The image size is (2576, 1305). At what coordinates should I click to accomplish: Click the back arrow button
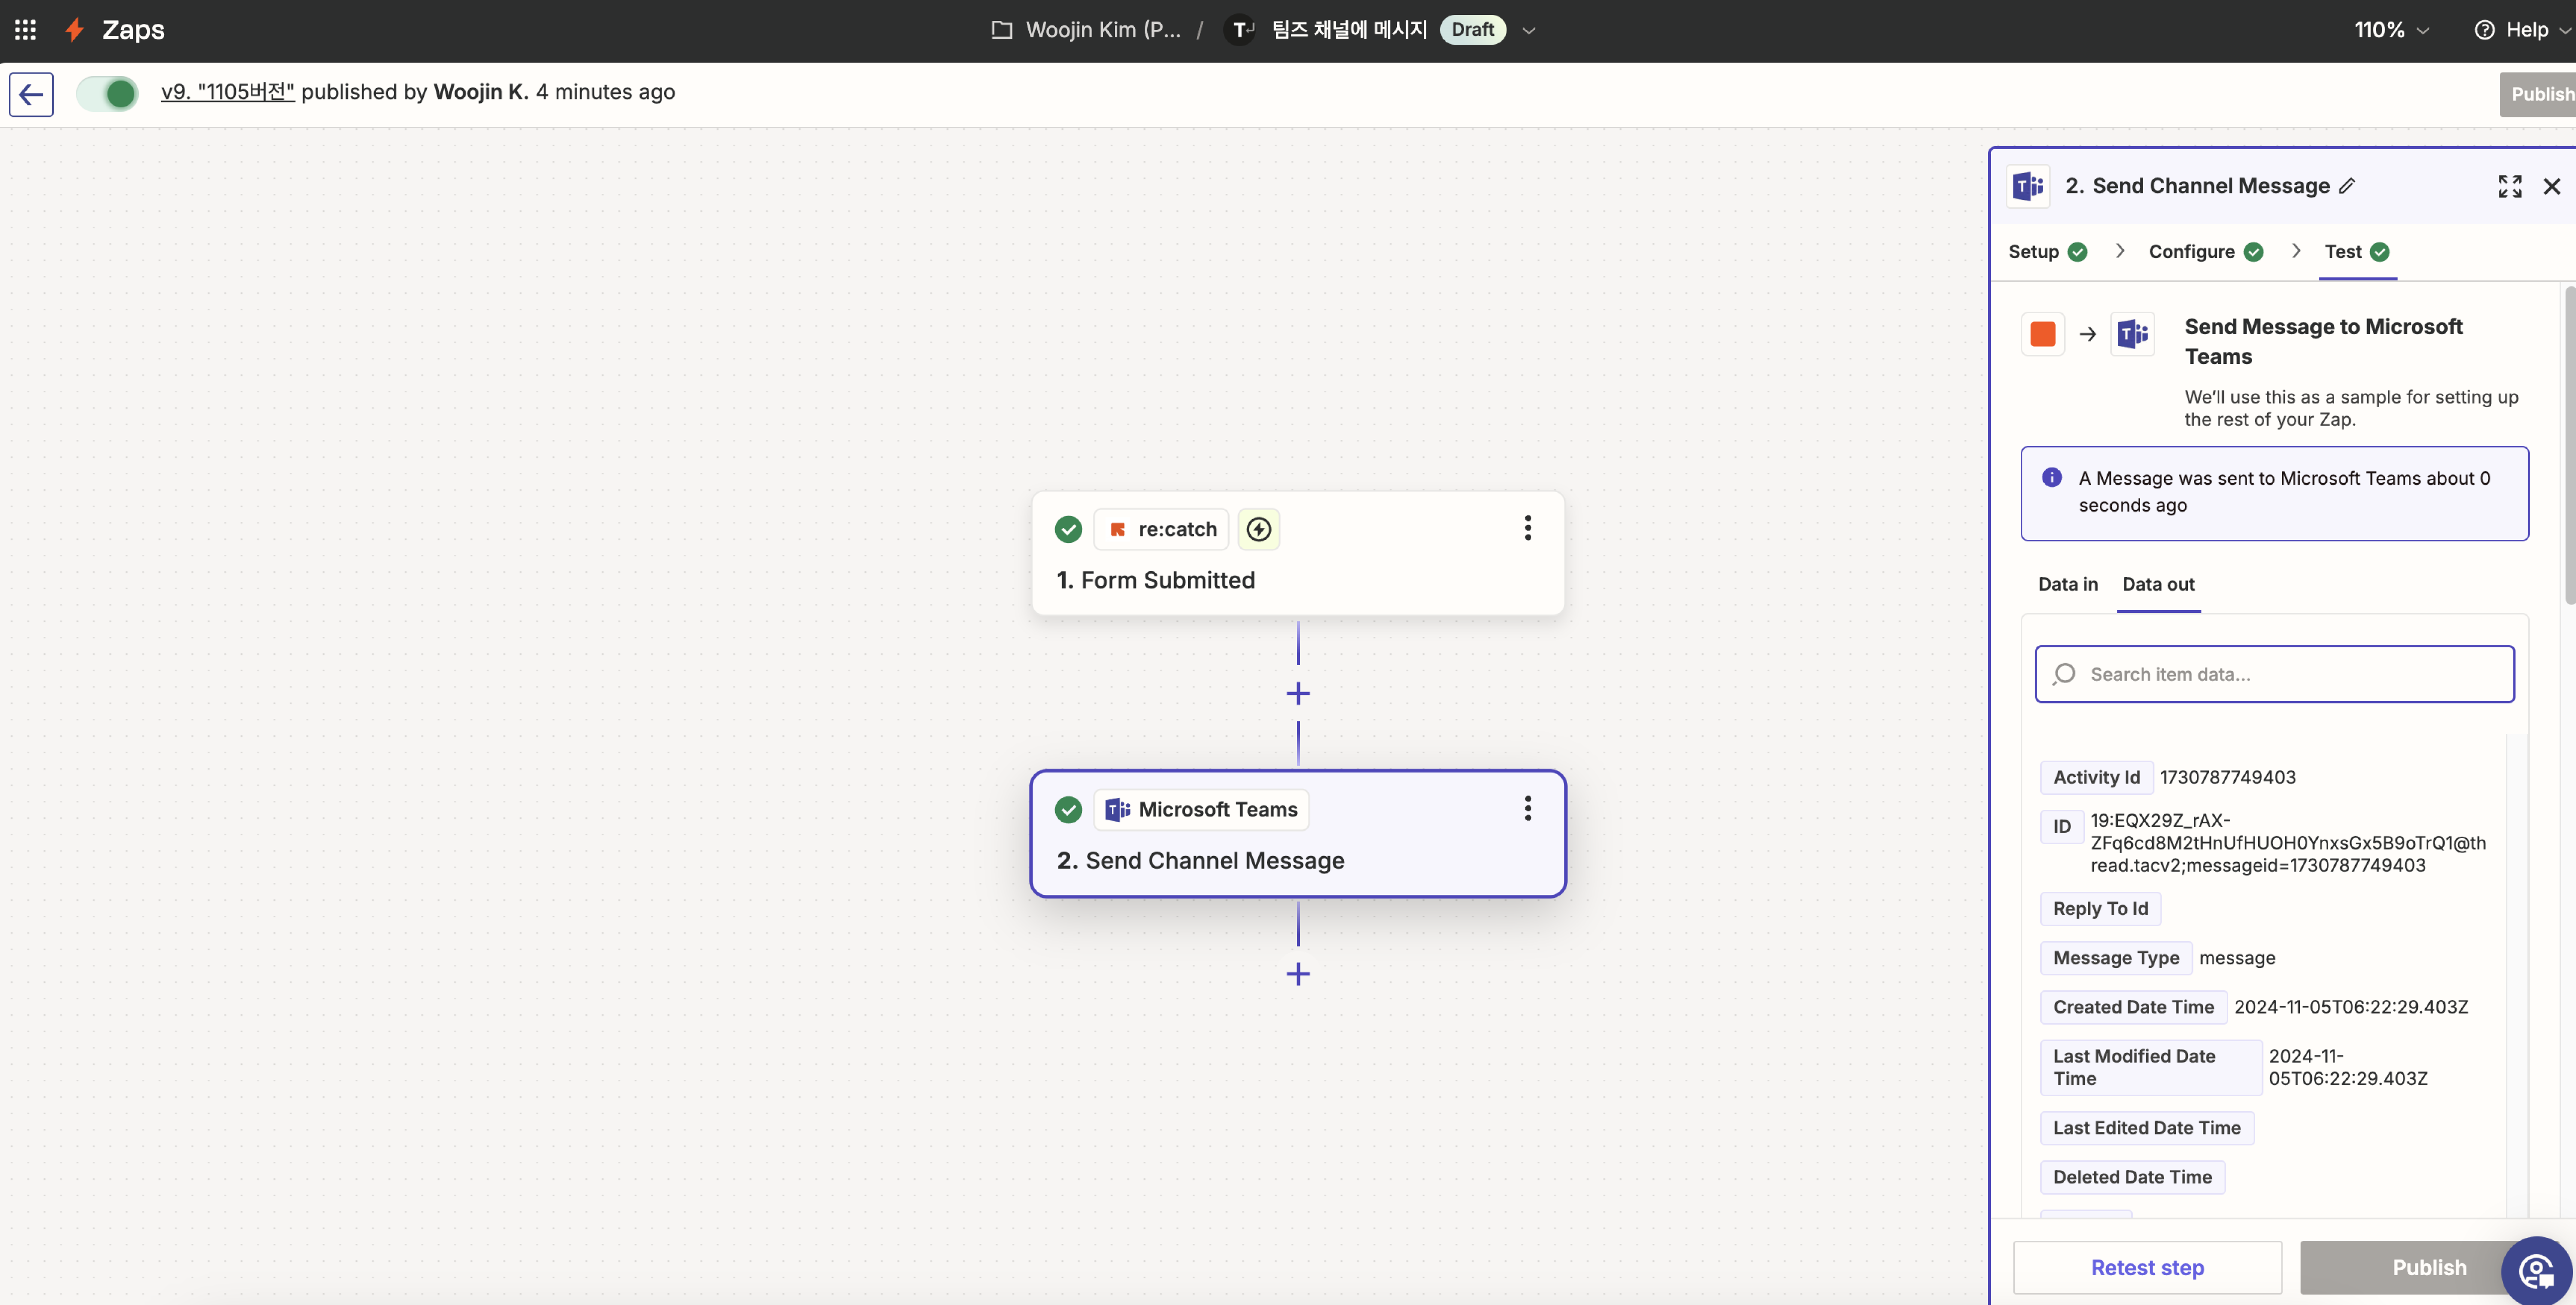(x=31, y=94)
